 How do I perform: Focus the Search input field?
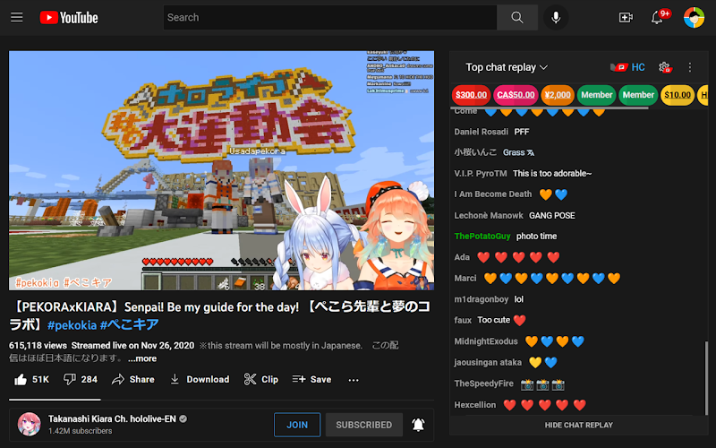tap(329, 17)
